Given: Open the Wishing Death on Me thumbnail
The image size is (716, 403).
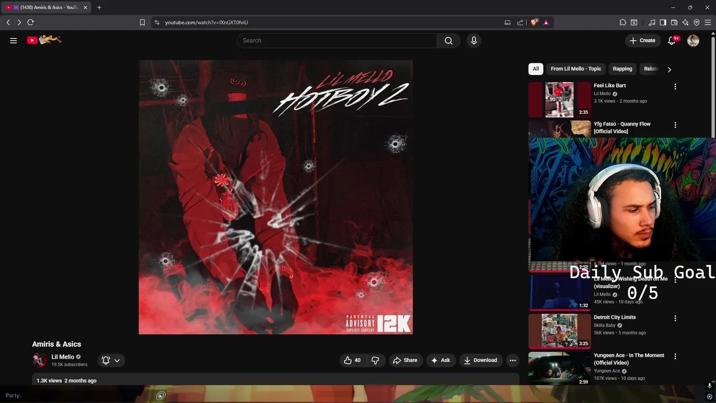Looking at the screenshot, I should (x=559, y=292).
